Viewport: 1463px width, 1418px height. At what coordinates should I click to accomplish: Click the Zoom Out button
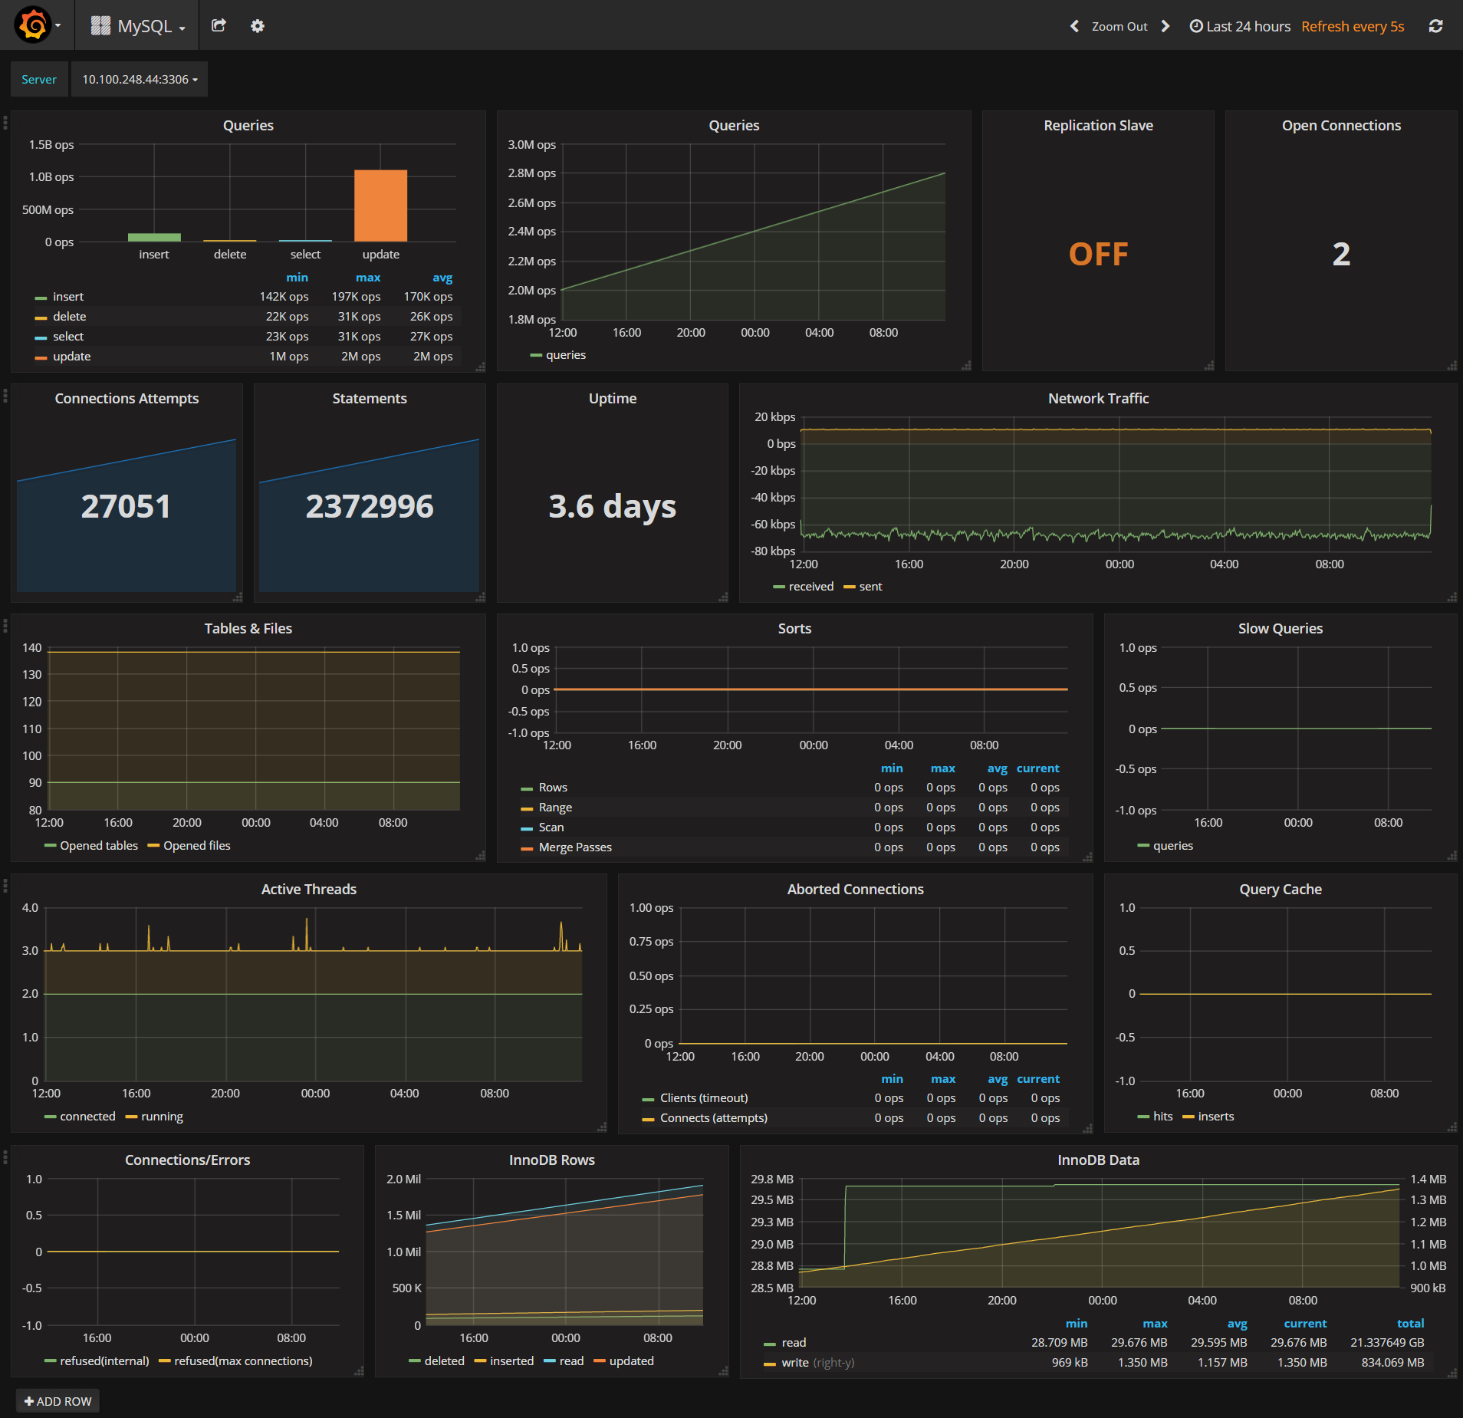point(1119,25)
